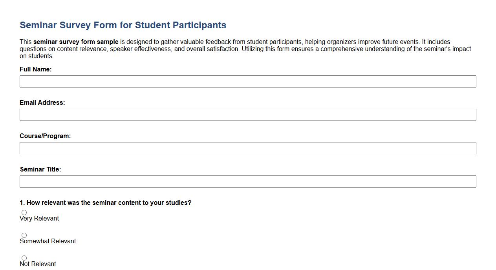Image resolution: width=496 pixels, height=270 pixels.
Task: Click the "Seminar Survey Form for Student Participants" heading
Action: coord(123,25)
